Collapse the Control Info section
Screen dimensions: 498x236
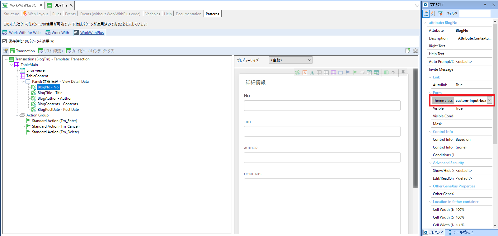430,132
